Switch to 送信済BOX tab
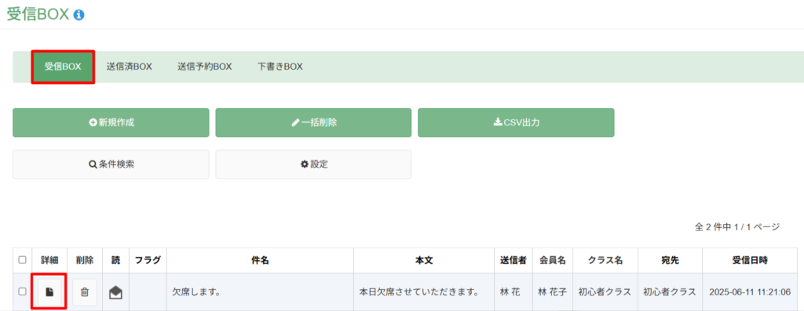804x311 pixels. coord(130,67)
